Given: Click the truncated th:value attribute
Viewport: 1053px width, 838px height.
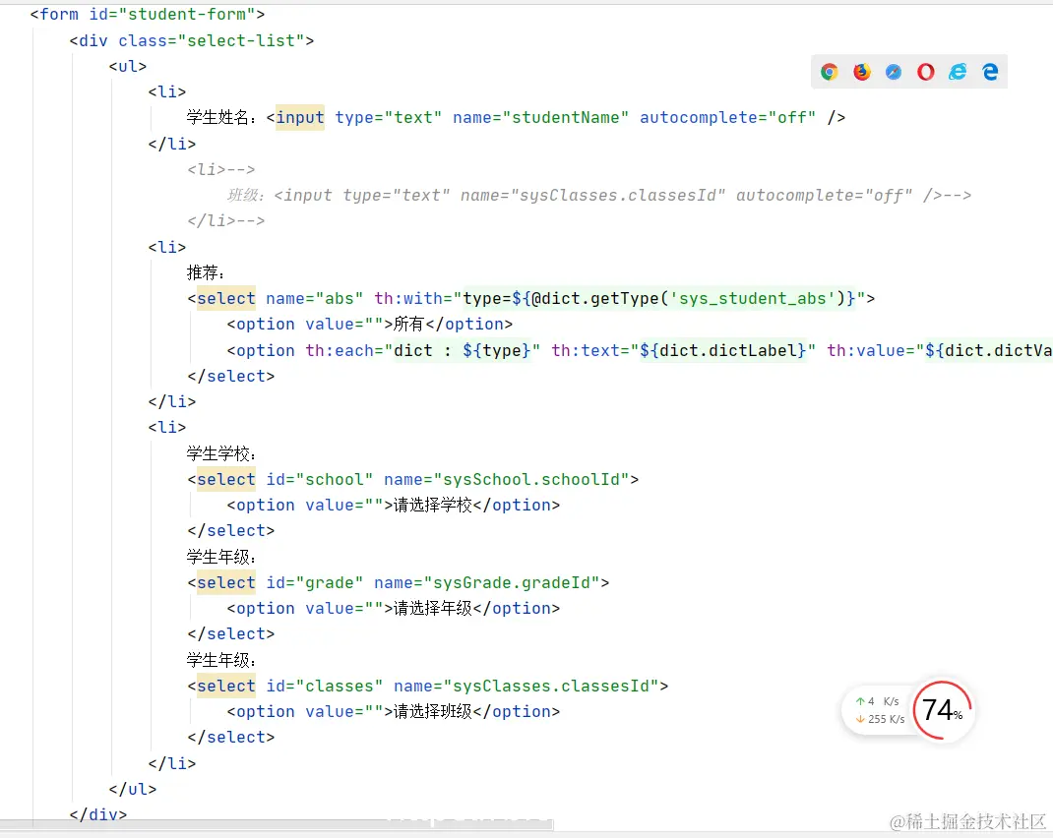Looking at the screenshot, I should coord(940,350).
